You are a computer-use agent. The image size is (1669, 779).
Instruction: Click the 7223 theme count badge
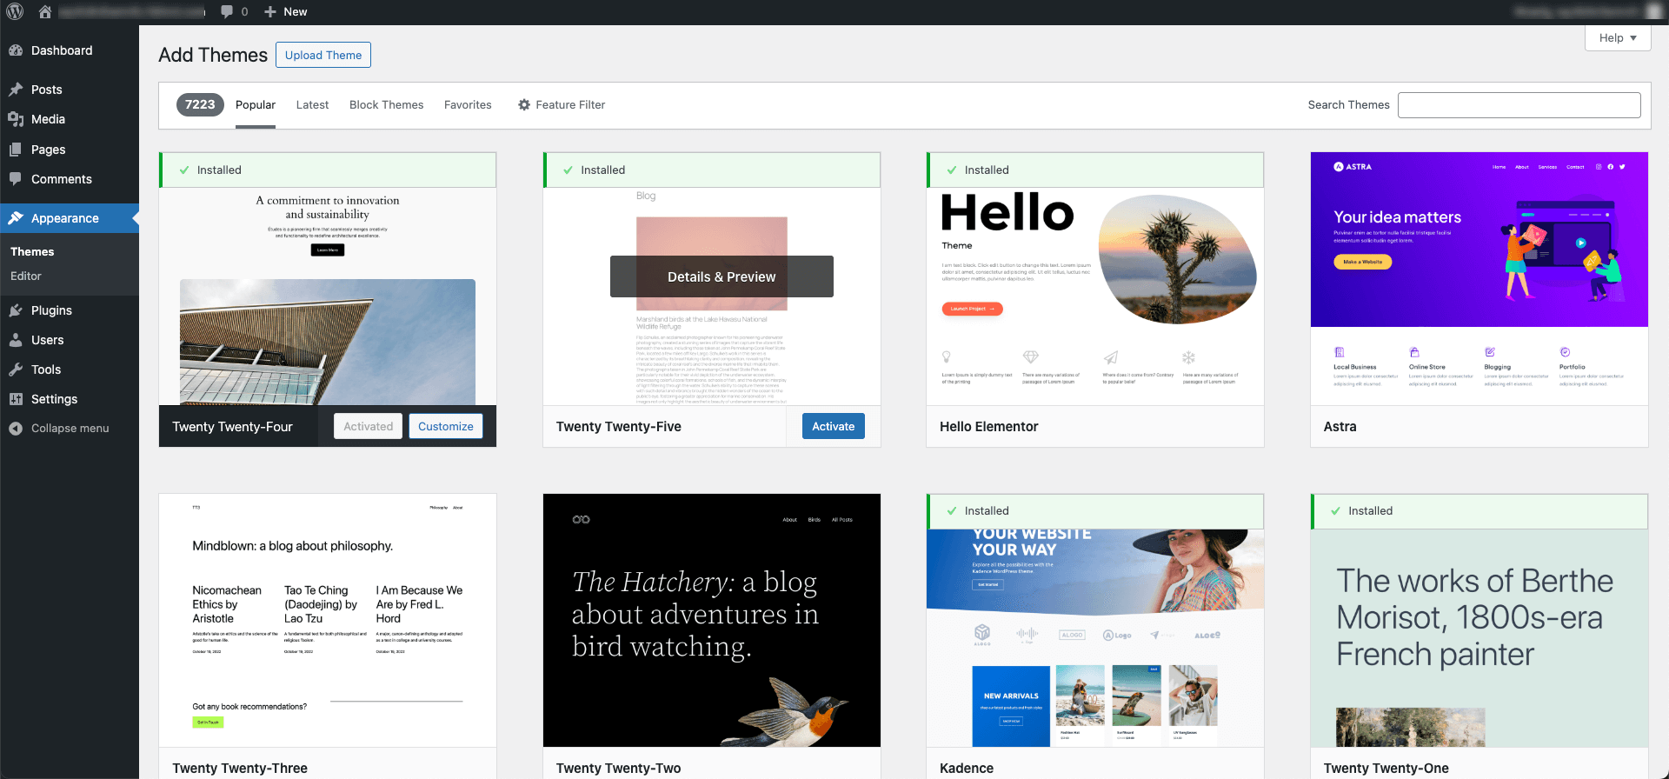200,104
